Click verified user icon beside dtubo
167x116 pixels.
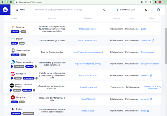pyautogui.click(x=148, y=111)
